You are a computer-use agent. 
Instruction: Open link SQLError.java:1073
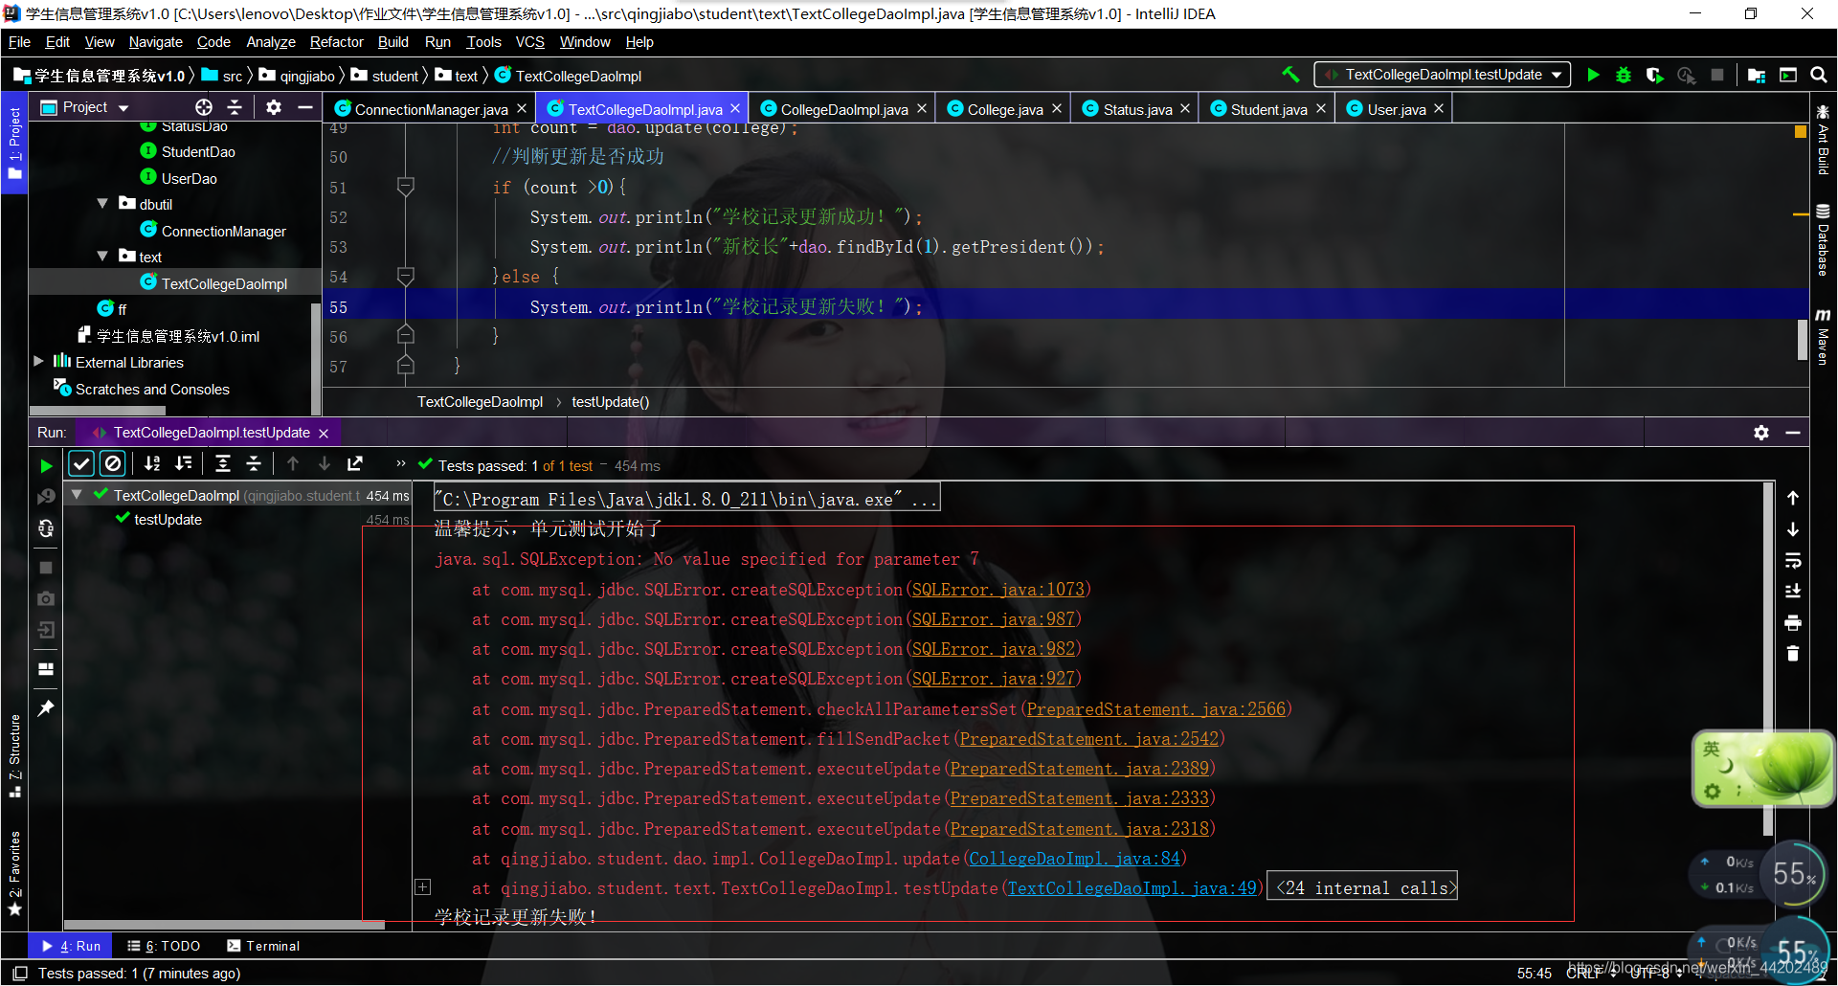998,590
